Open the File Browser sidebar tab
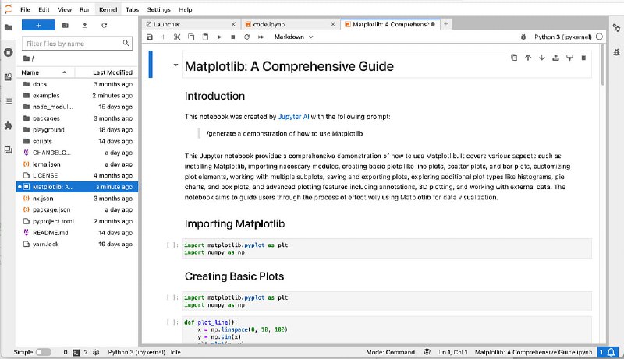Screen dimensions: 624x359 point(8,27)
